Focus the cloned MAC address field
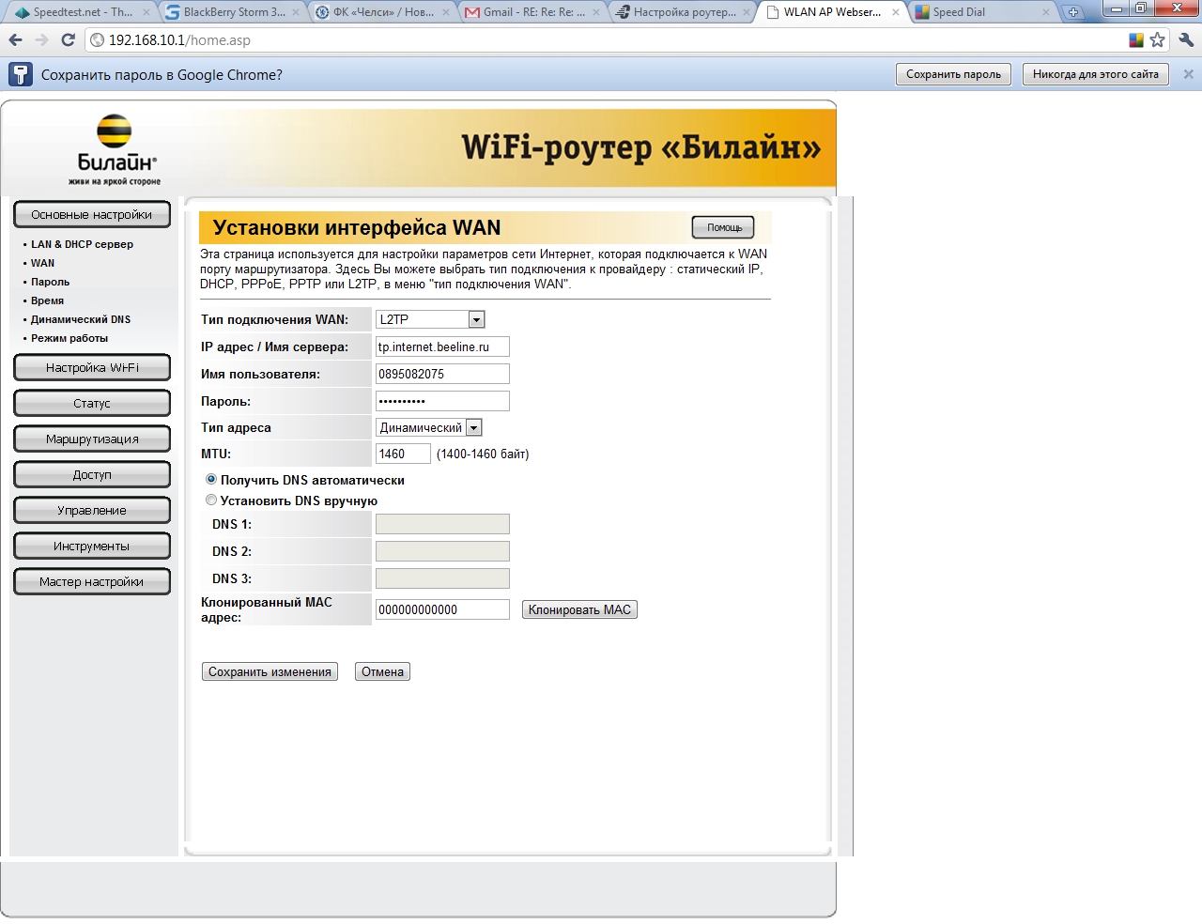1202x924 pixels. coord(442,609)
